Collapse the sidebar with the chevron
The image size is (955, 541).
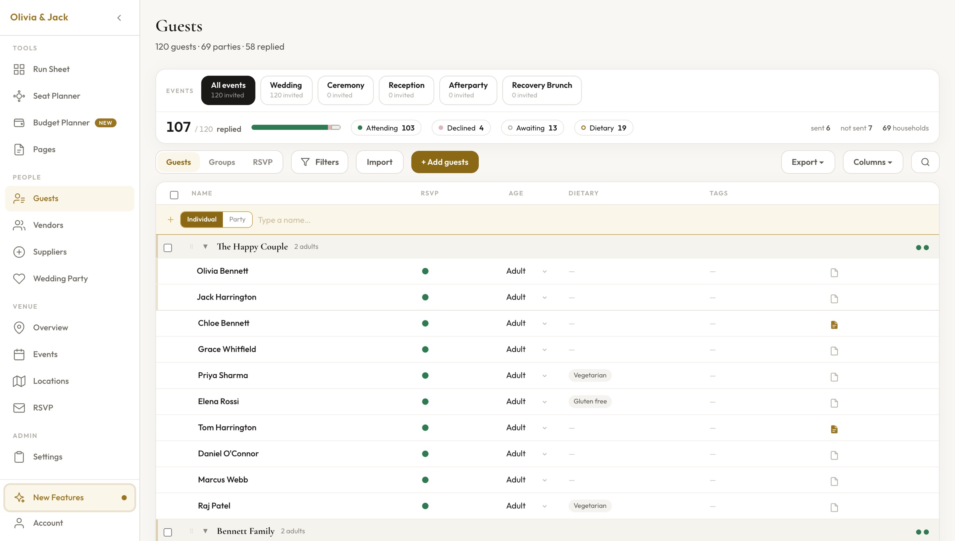point(119,18)
